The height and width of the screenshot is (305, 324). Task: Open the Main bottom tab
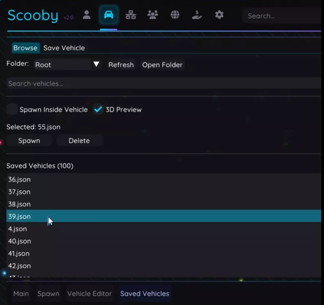[x=21, y=294]
